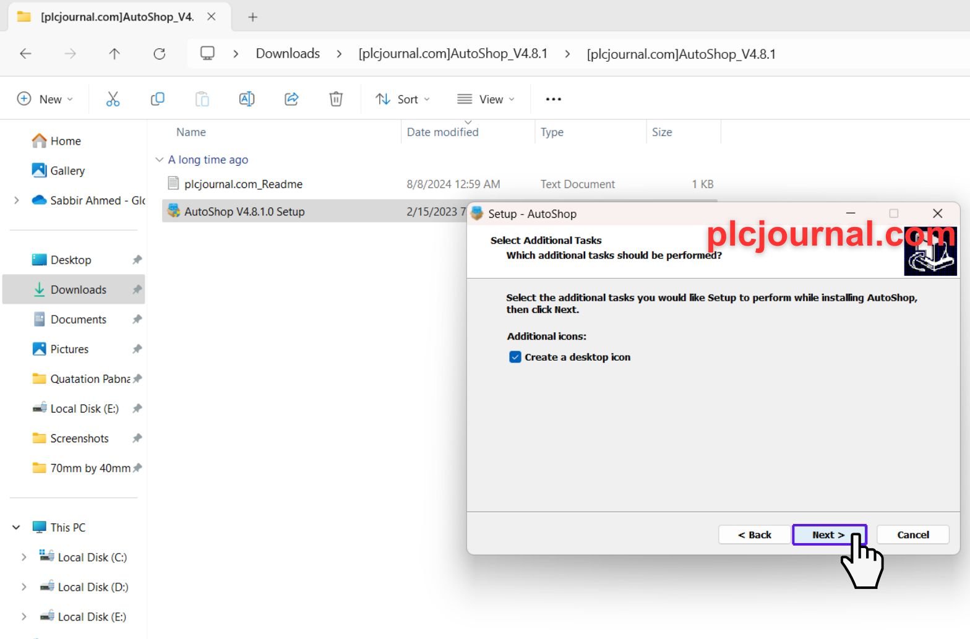Image resolution: width=970 pixels, height=639 pixels.
Task: Click the Text Document type cell
Action: 578,184
